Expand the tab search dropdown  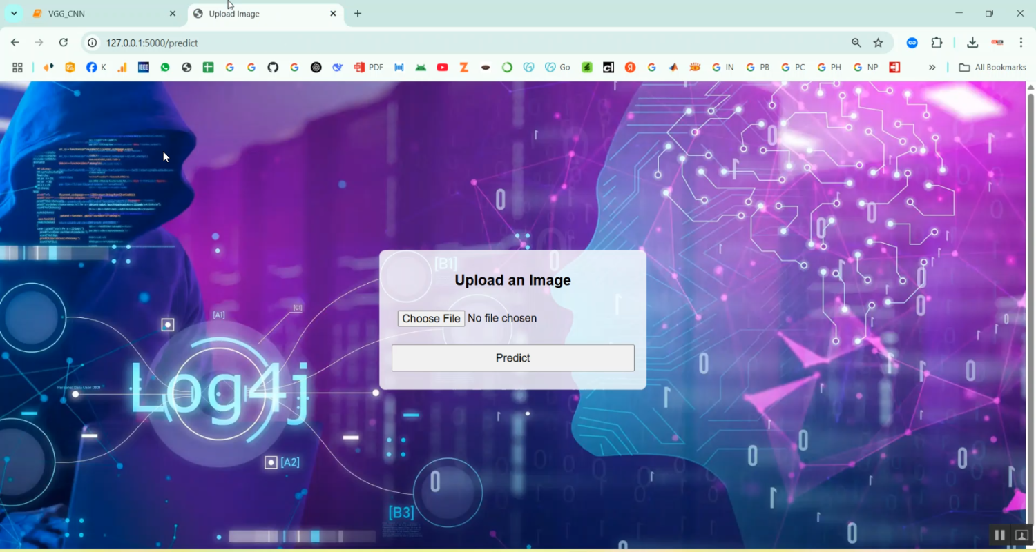(14, 14)
